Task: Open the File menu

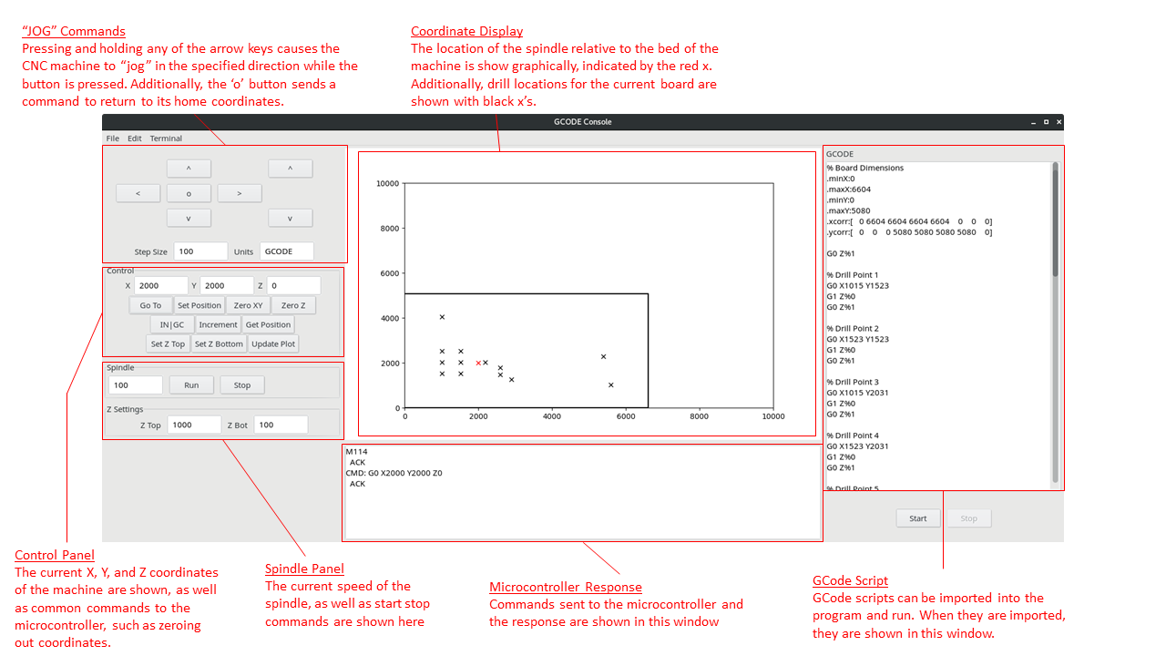Action: 113,138
